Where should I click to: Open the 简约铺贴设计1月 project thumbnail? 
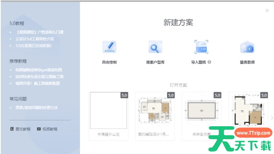[154, 111]
